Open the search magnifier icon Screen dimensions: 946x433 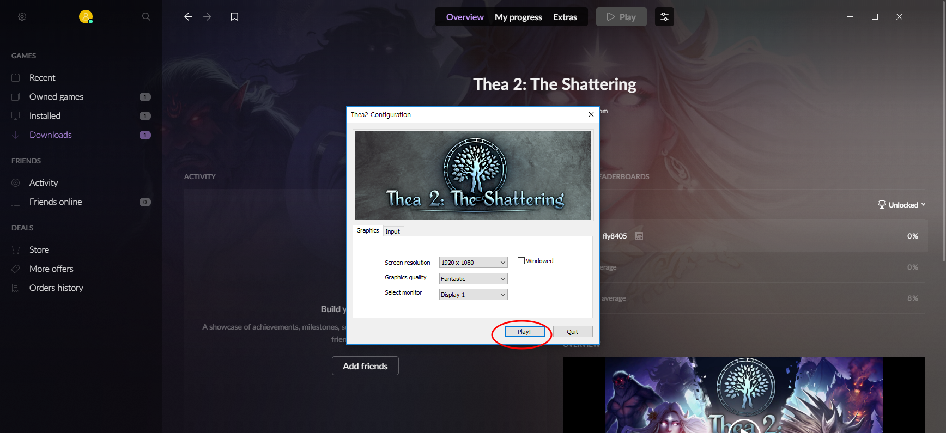click(146, 17)
